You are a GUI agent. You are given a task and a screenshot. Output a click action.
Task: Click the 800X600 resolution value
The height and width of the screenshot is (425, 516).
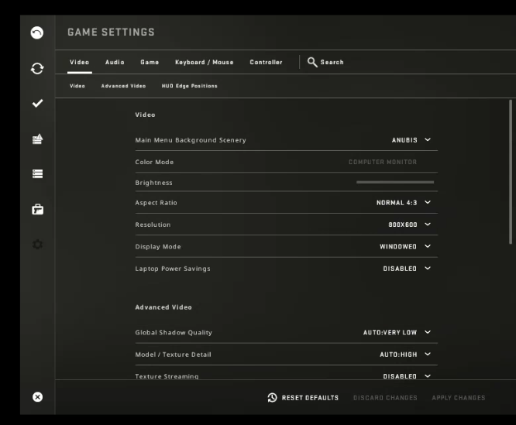coord(403,224)
